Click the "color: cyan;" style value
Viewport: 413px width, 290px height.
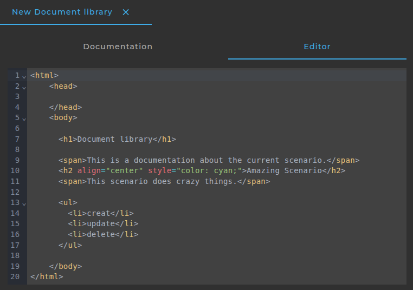[x=209, y=170]
